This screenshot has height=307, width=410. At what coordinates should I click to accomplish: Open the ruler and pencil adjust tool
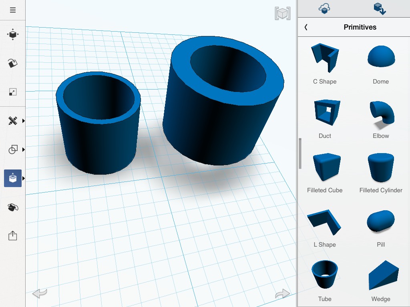pyautogui.click(x=12, y=121)
